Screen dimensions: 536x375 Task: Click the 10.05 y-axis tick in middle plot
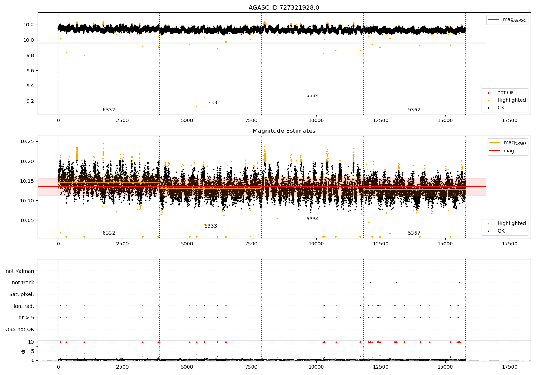[27, 220]
